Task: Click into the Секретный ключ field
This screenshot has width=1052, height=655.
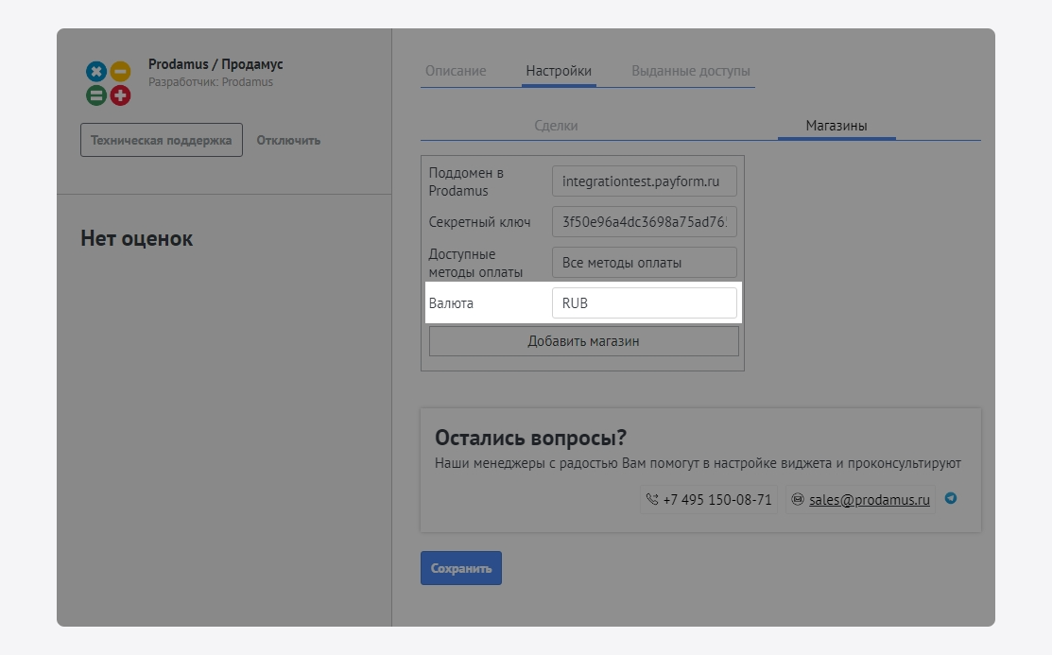Action: pyautogui.click(x=644, y=222)
